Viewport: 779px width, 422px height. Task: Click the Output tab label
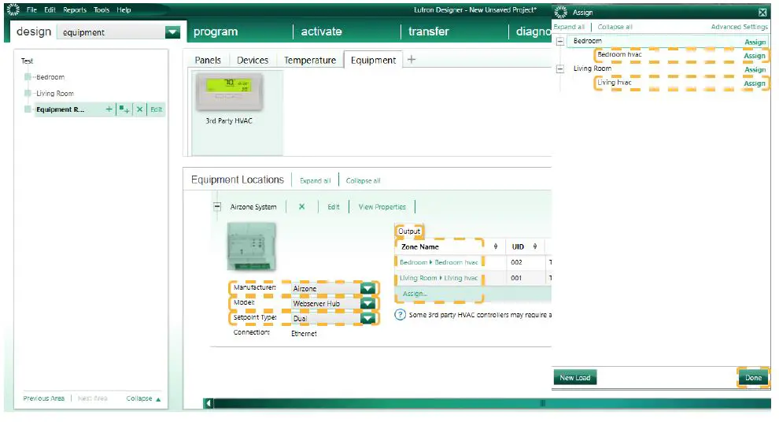[x=409, y=231]
